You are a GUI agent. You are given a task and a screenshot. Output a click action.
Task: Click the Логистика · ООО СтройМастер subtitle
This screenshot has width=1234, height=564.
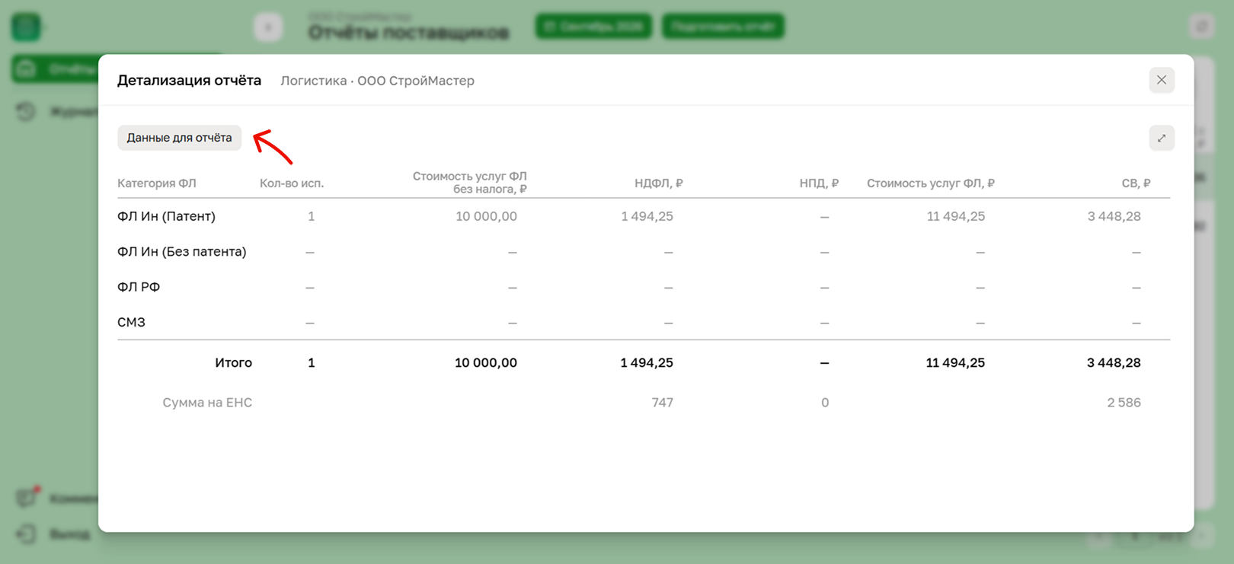click(x=377, y=81)
